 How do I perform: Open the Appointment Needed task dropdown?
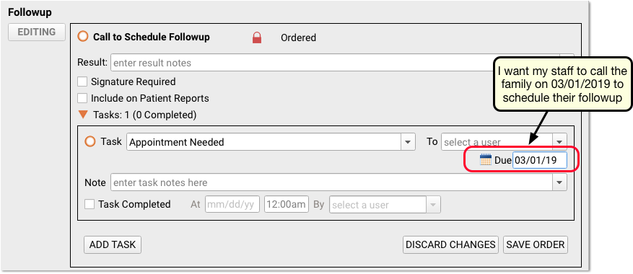pos(408,142)
